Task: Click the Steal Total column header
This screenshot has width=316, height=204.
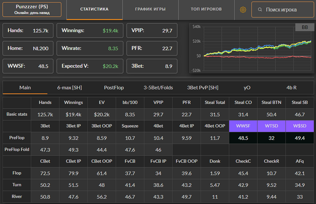Action: tap(215, 103)
